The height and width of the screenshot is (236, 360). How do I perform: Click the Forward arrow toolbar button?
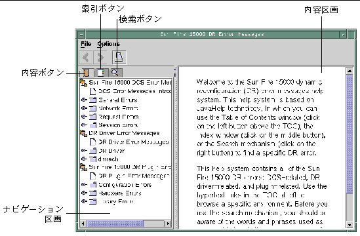click(100, 57)
